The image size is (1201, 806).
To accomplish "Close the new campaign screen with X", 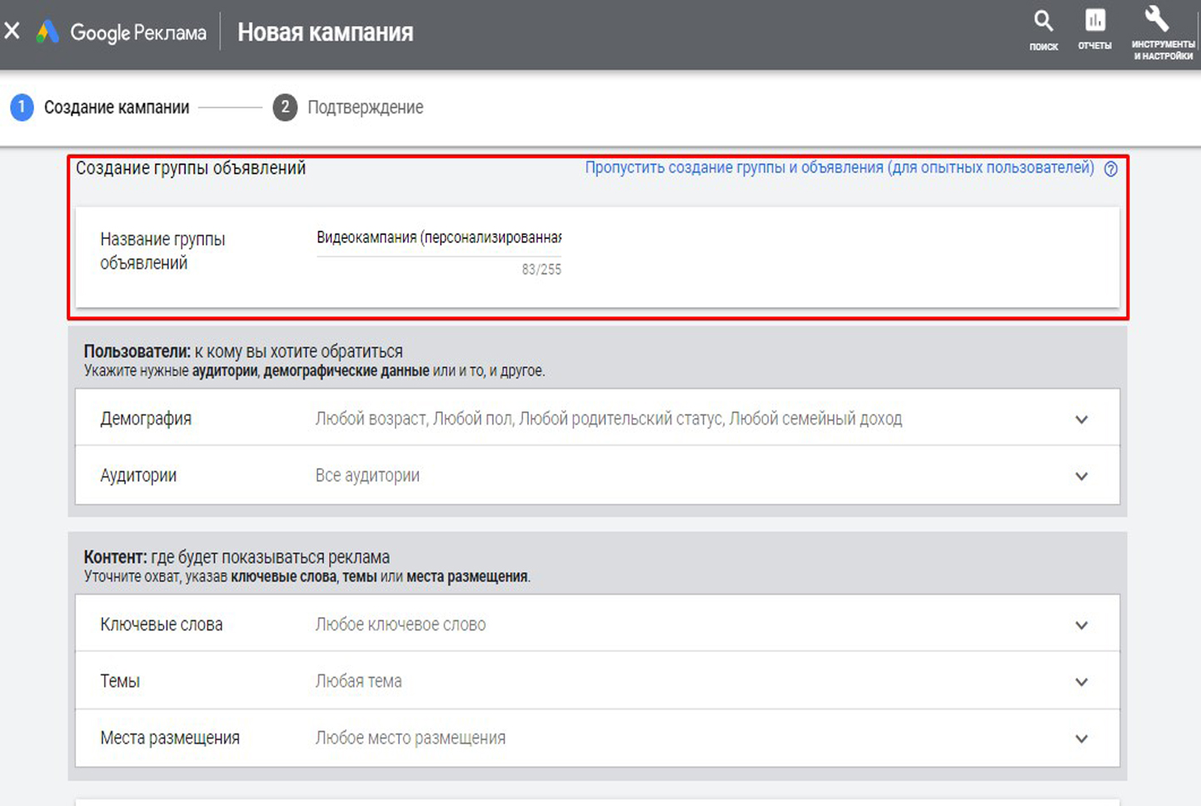I will pyautogui.click(x=12, y=32).
